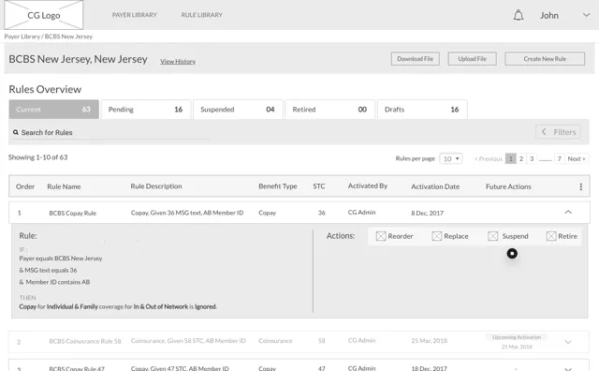Click the Reorder action icon
Screen dimensions: 599x371
tap(381, 236)
